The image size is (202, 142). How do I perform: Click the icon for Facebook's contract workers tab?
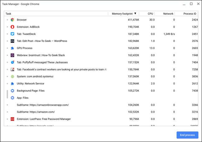pos(12,70)
